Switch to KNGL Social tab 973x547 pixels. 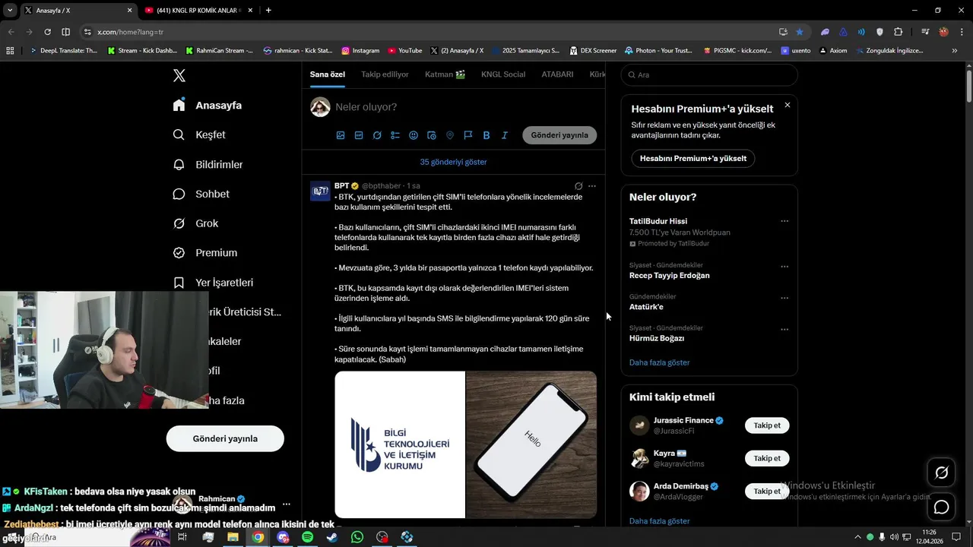tap(503, 74)
